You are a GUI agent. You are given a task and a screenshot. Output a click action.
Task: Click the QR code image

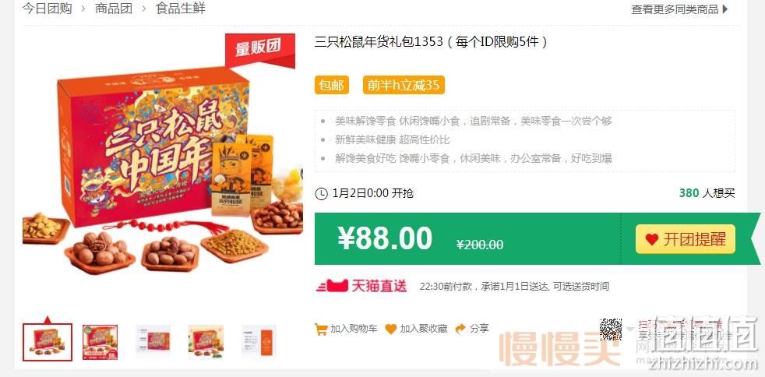(x=611, y=329)
